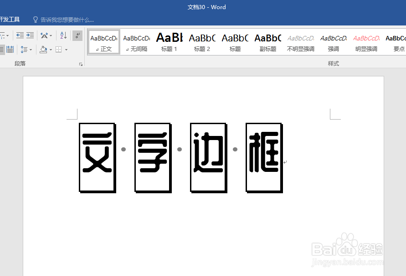Apply the 无间隔 style
The width and height of the screenshot is (406, 276).
point(136,41)
